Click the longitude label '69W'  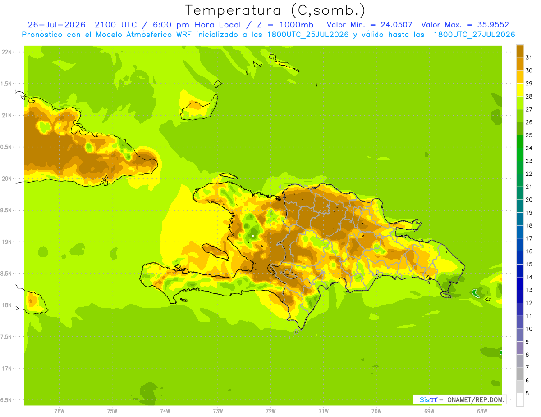(429, 411)
